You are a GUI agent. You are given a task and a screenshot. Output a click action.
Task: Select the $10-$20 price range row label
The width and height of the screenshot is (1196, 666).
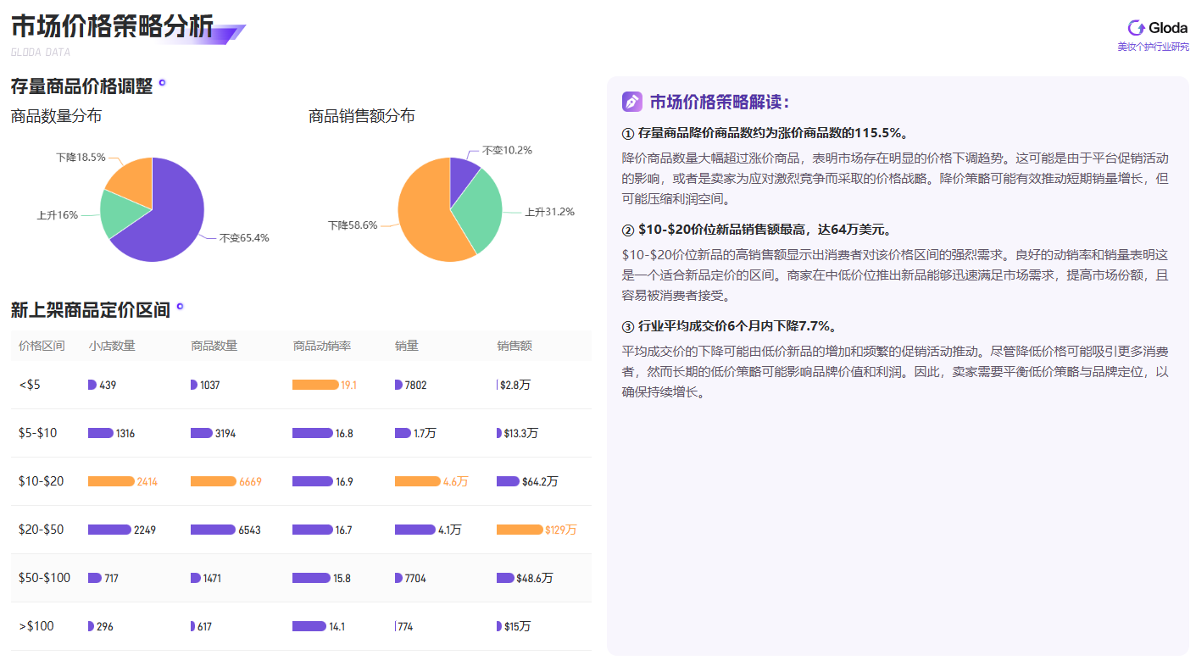tap(41, 481)
